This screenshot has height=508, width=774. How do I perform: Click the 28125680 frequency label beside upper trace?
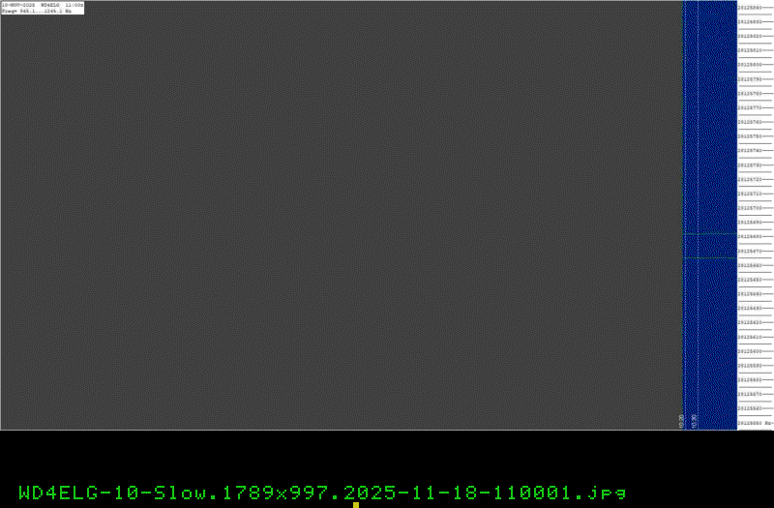coord(750,236)
